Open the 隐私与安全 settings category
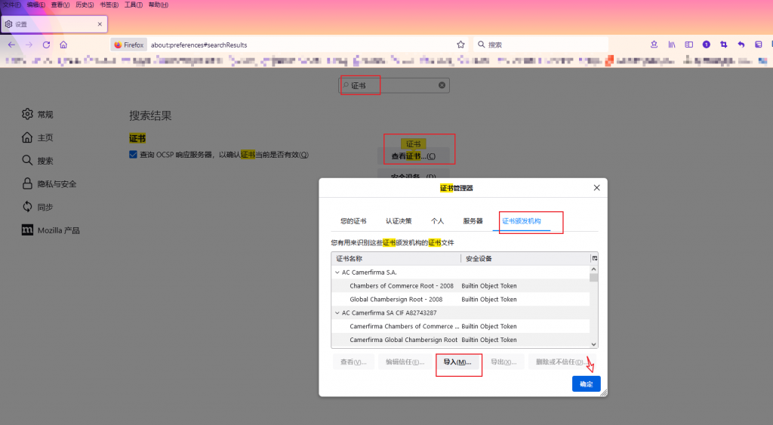This screenshot has height=425, width=773. point(49,184)
